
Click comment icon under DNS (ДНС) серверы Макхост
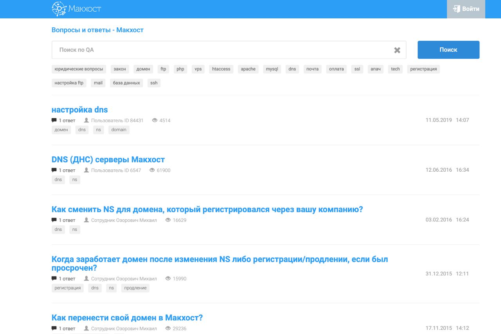click(54, 170)
